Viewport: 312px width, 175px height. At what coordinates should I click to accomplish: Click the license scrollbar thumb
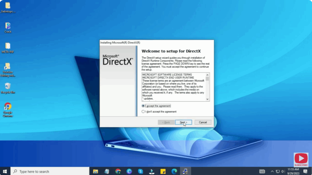[x=207, y=79]
